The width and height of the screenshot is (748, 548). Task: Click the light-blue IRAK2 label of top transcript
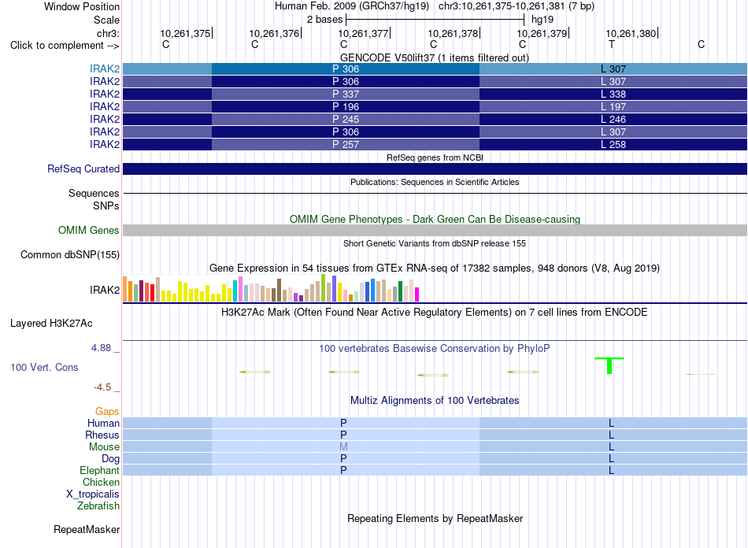click(105, 68)
